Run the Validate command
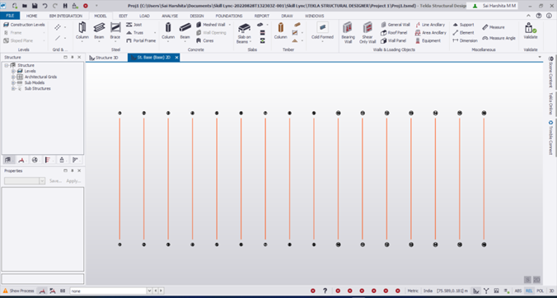The width and height of the screenshot is (557, 298). pos(531,30)
